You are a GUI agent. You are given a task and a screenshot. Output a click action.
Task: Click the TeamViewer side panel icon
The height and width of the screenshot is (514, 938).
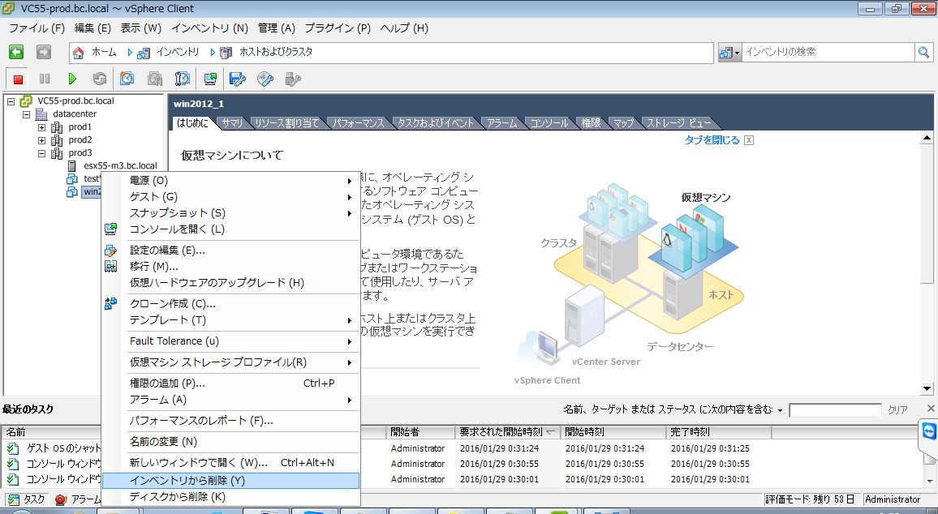tap(929, 432)
